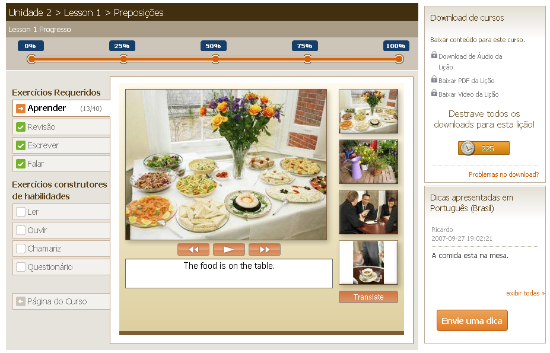The image size is (550, 353).
Task: Click the 50% marker on progress bar
Action: (215, 59)
